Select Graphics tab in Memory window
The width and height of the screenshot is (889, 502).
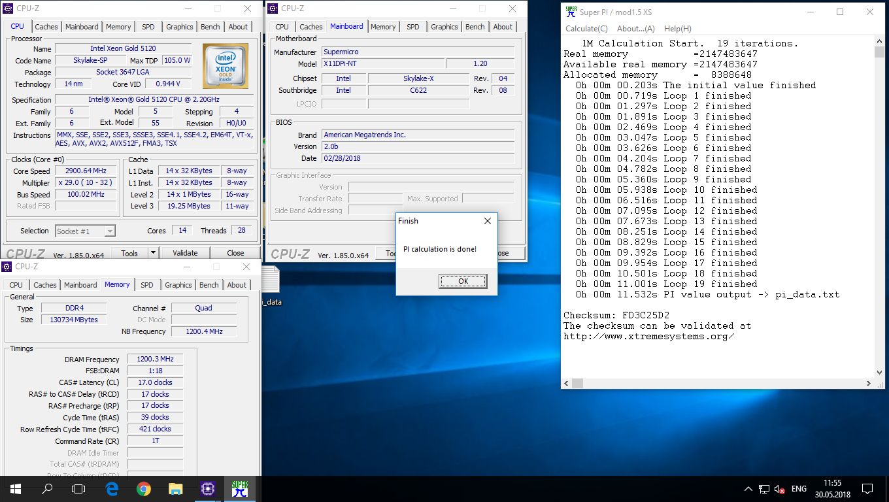[x=178, y=285]
